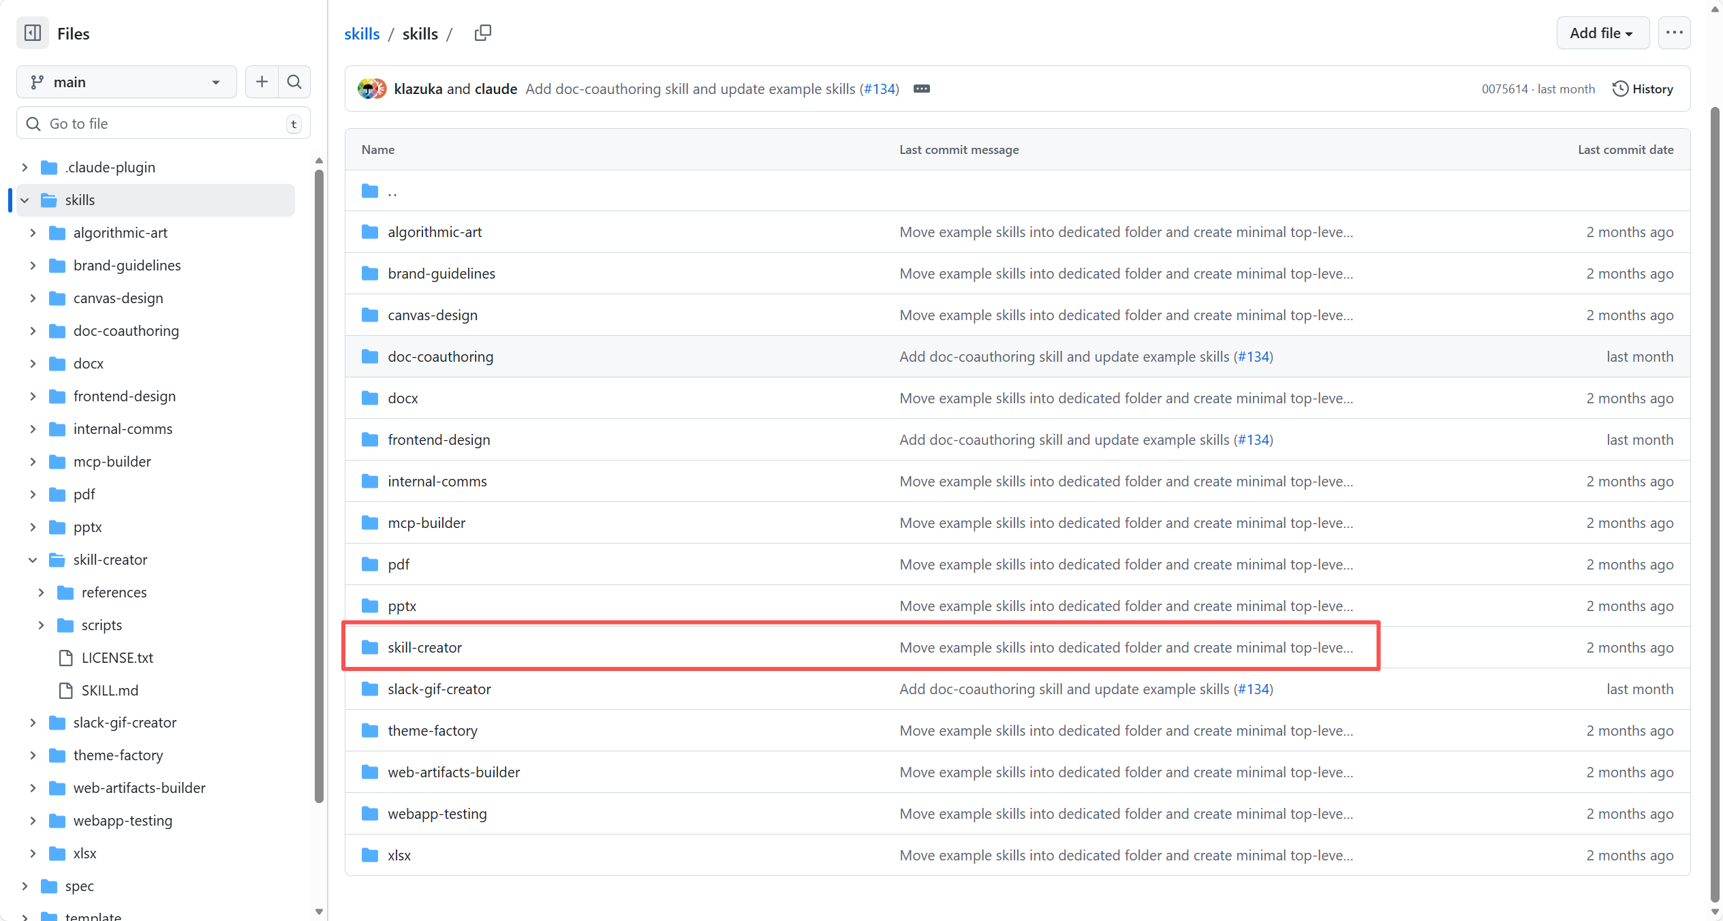Expand commit message ellipsis icon
Viewport: 1723px width, 921px height.
tap(921, 89)
